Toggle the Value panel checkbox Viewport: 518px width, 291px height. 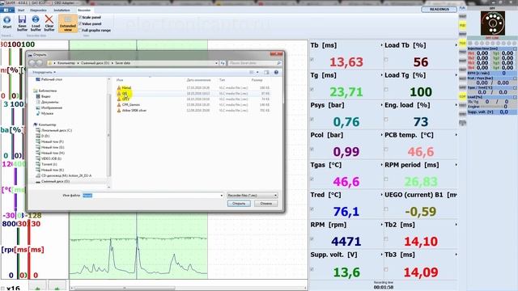[80, 23]
